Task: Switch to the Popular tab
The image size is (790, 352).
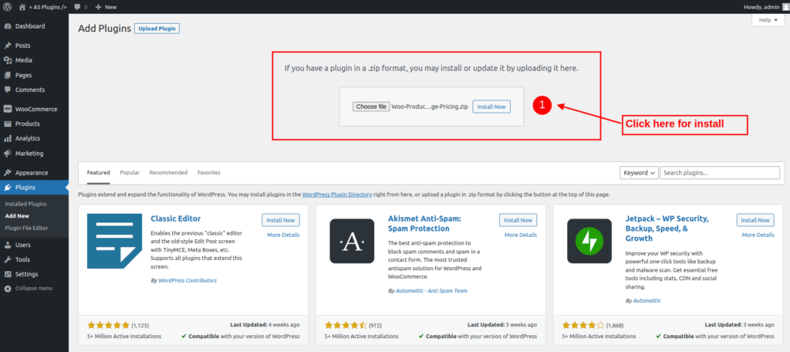Action: point(130,172)
